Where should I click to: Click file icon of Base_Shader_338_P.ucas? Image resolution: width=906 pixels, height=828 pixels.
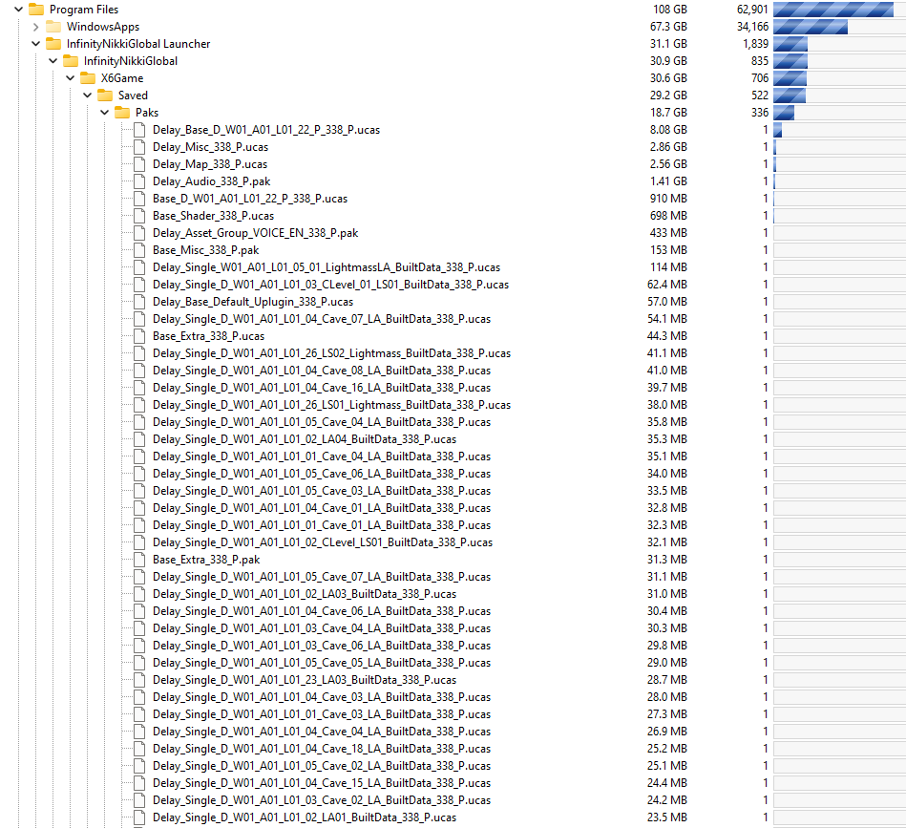point(139,216)
